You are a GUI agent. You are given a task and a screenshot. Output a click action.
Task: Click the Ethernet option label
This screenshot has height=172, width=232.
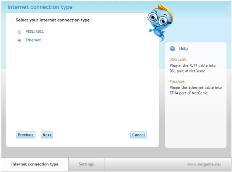pyautogui.click(x=33, y=40)
